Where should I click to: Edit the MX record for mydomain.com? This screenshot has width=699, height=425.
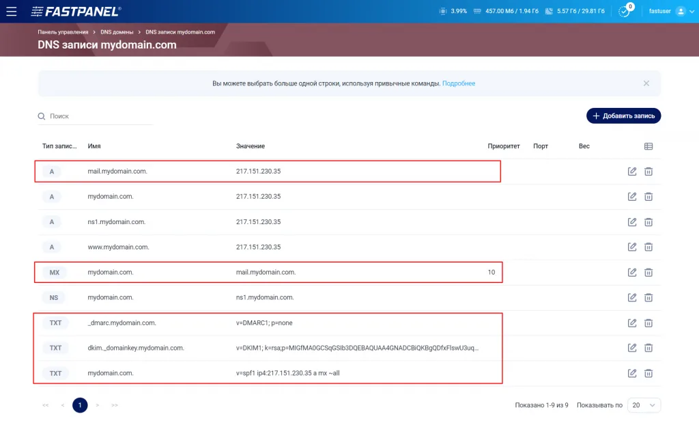tap(632, 273)
